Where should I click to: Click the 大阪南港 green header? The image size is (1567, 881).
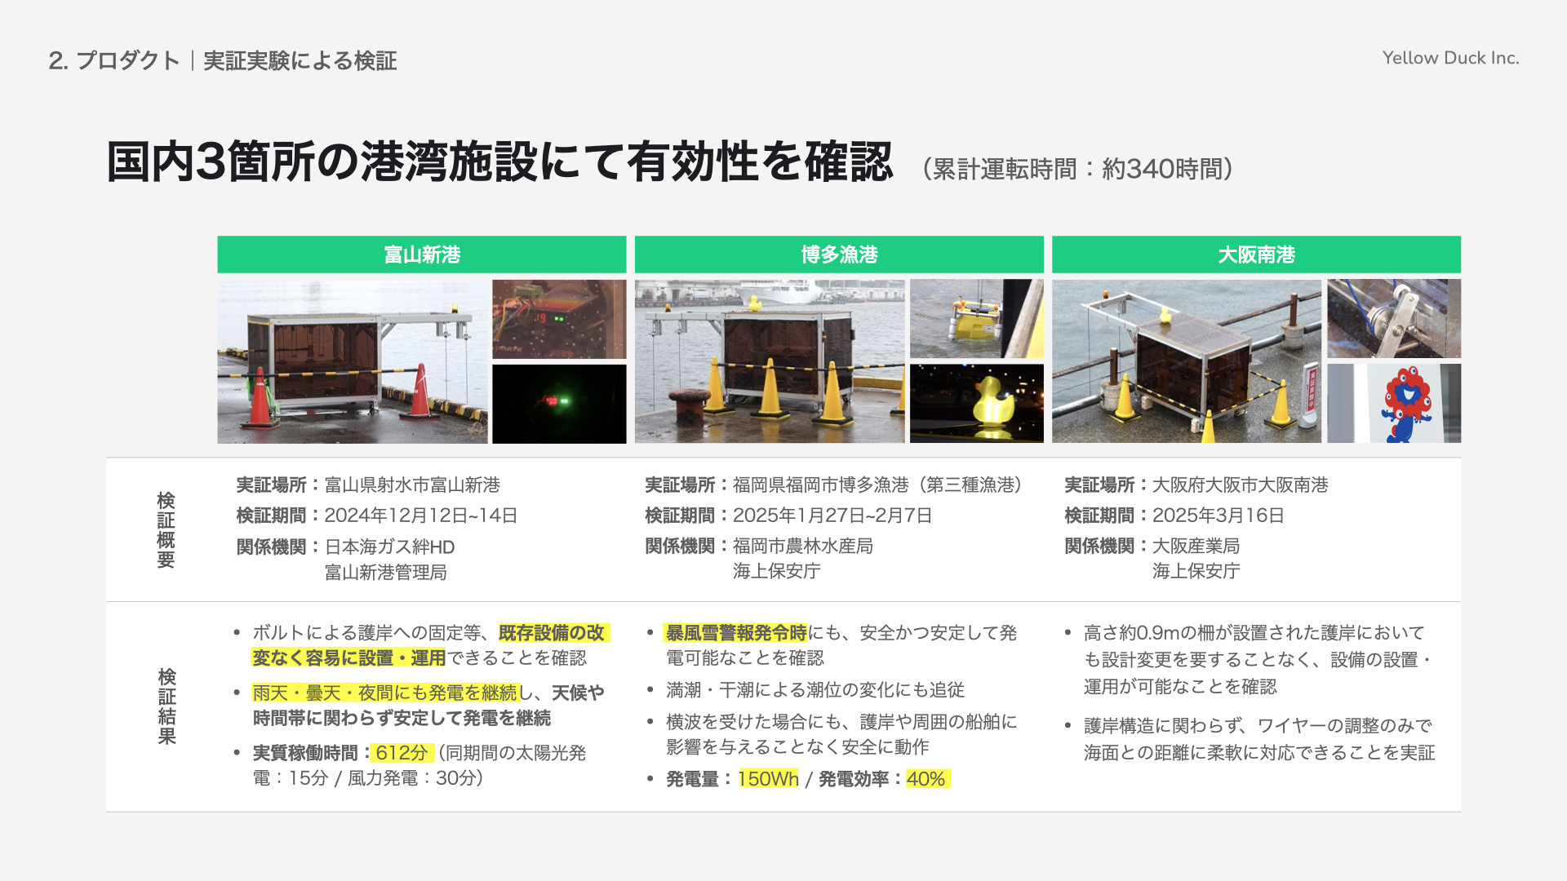pyautogui.click(x=1255, y=255)
